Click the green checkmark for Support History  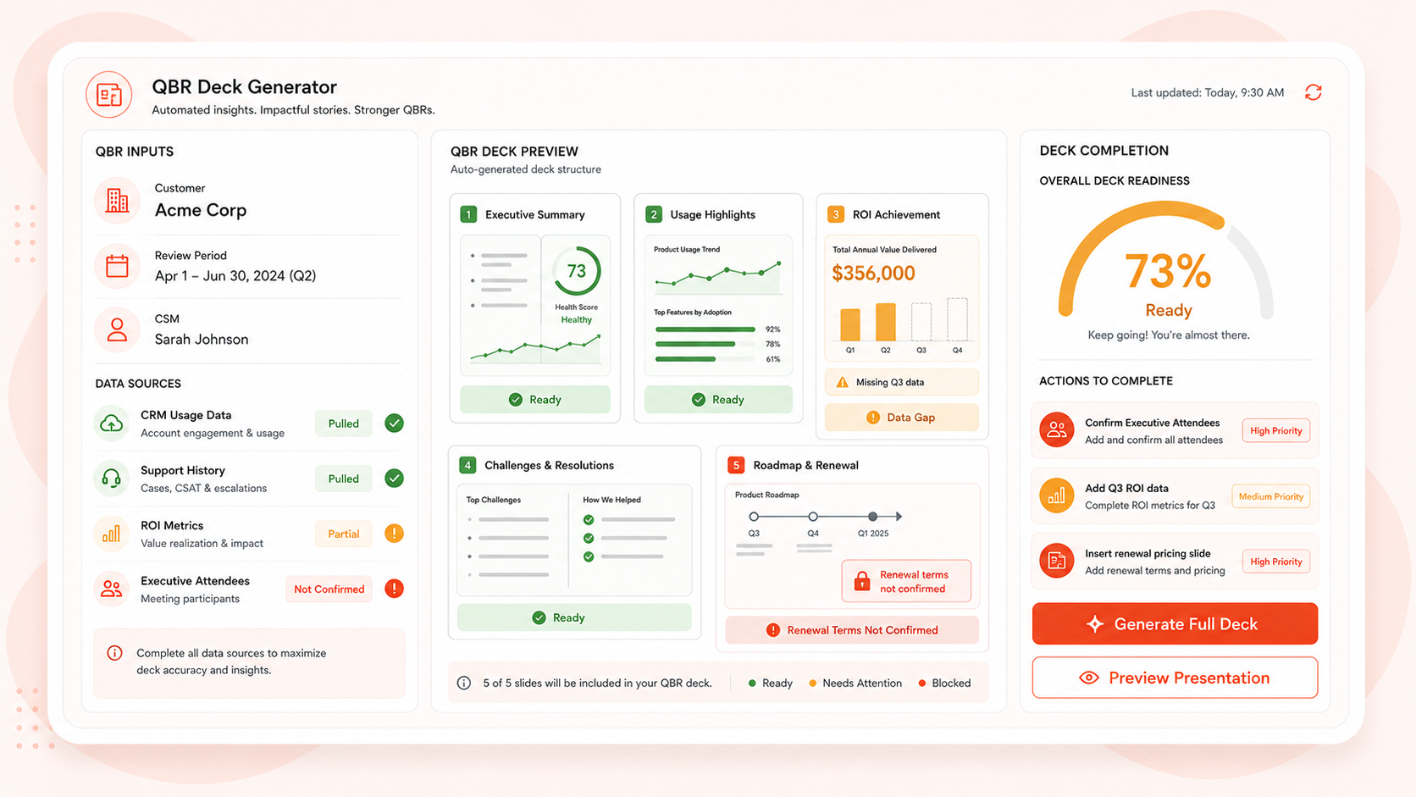point(394,479)
